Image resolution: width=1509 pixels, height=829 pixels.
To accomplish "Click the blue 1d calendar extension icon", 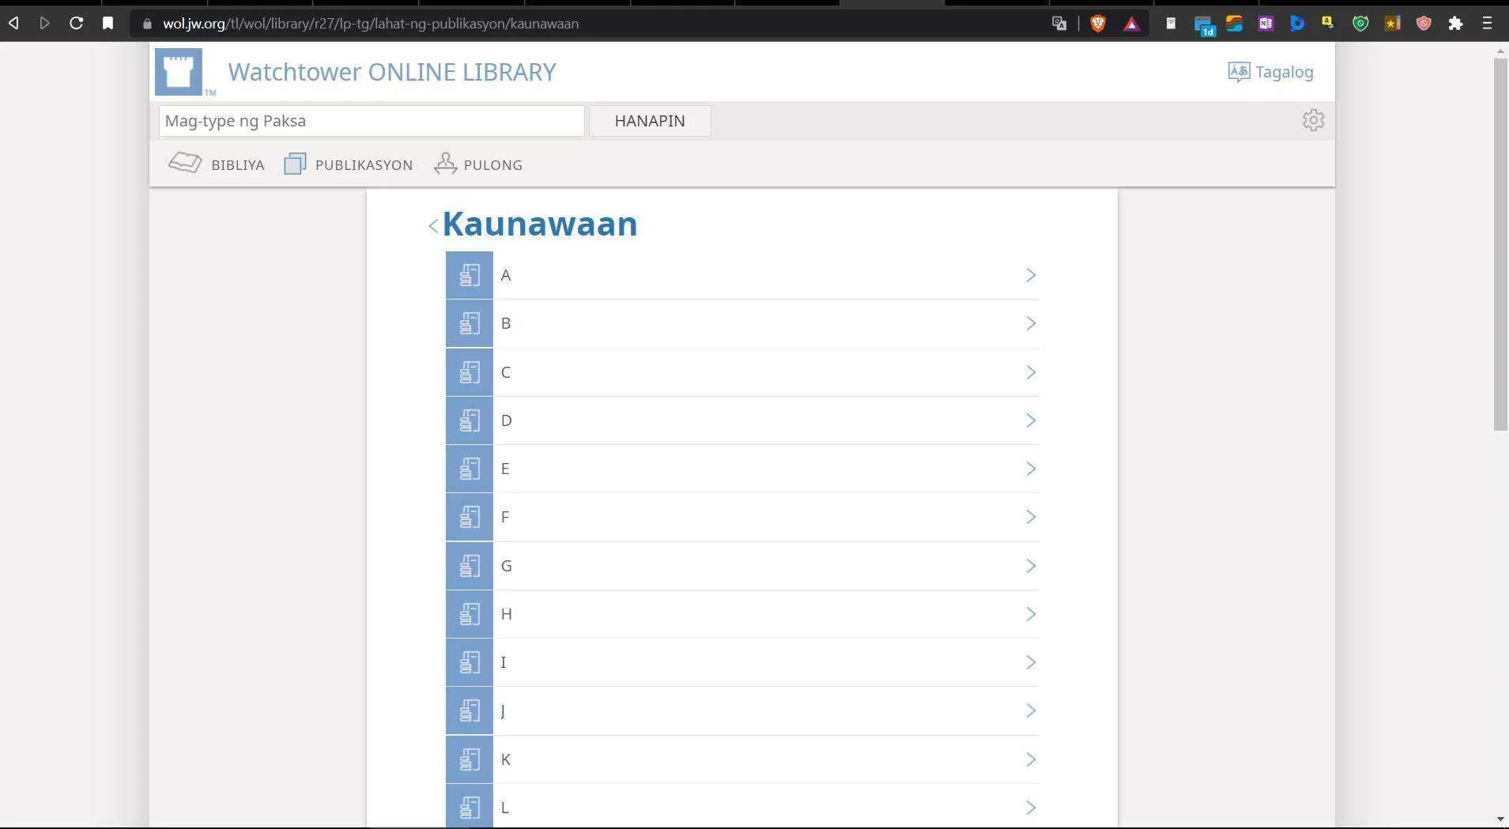I will point(1204,26).
